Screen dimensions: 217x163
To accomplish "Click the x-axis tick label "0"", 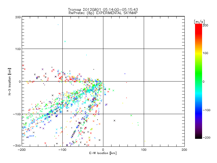I will [103, 150].
